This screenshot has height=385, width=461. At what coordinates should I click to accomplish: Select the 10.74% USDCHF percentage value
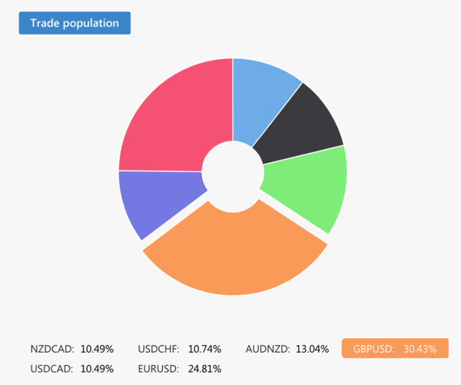pos(204,349)
